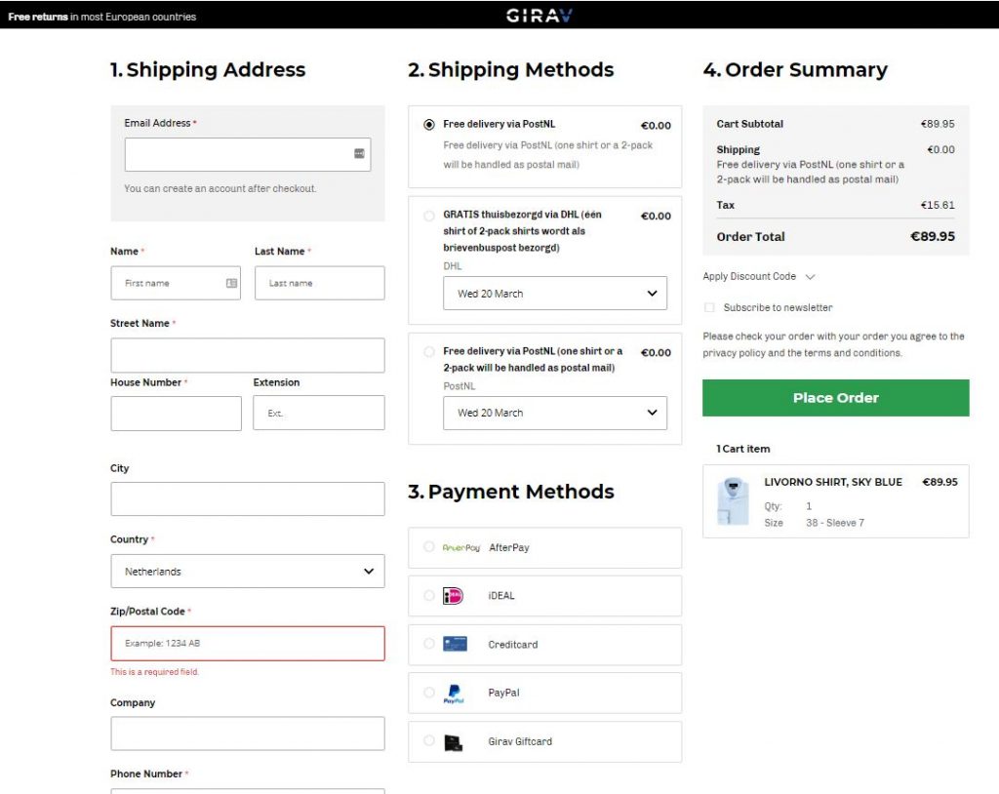Image resolution: width=999 pixels, height=794 pixels.
Task: Choose the PayPal payment radio button
Action: 429,693
